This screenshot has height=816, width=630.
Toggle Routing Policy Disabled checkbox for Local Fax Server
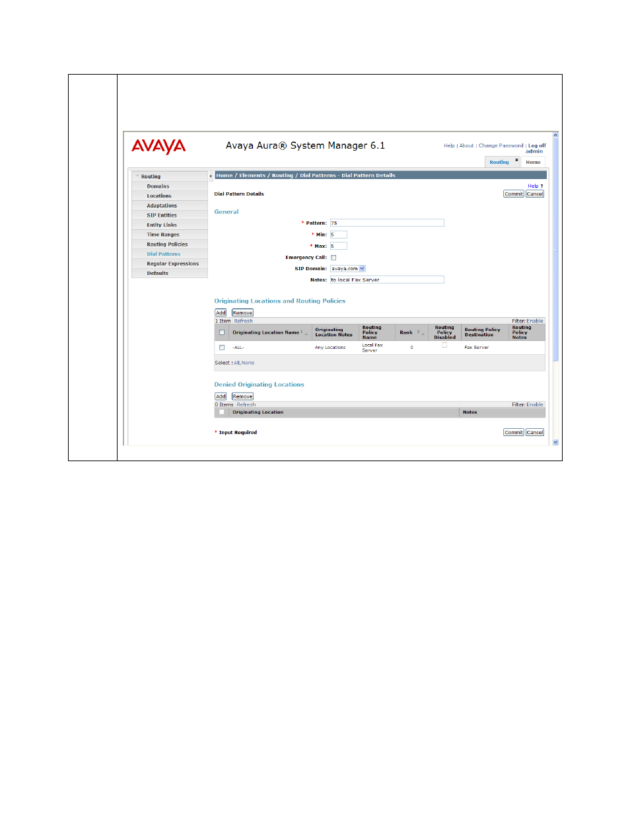point(444,345)
